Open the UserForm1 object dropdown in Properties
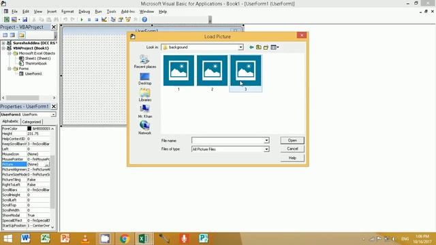The width and height of the screenshot is (436, 245). 53,114
